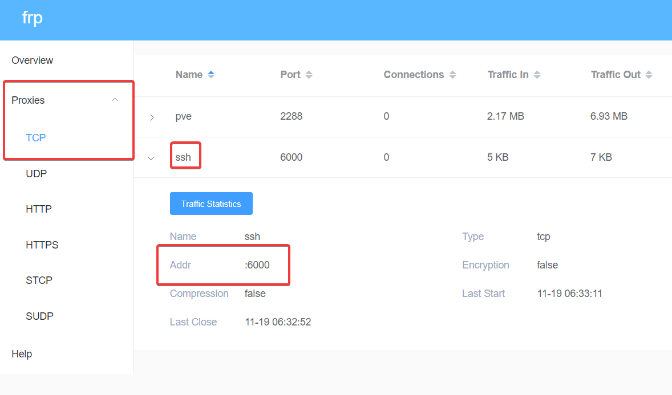Screen dimensions: 672x395
Task: Show STCP proxies
Action: click(x=39, y=280)
